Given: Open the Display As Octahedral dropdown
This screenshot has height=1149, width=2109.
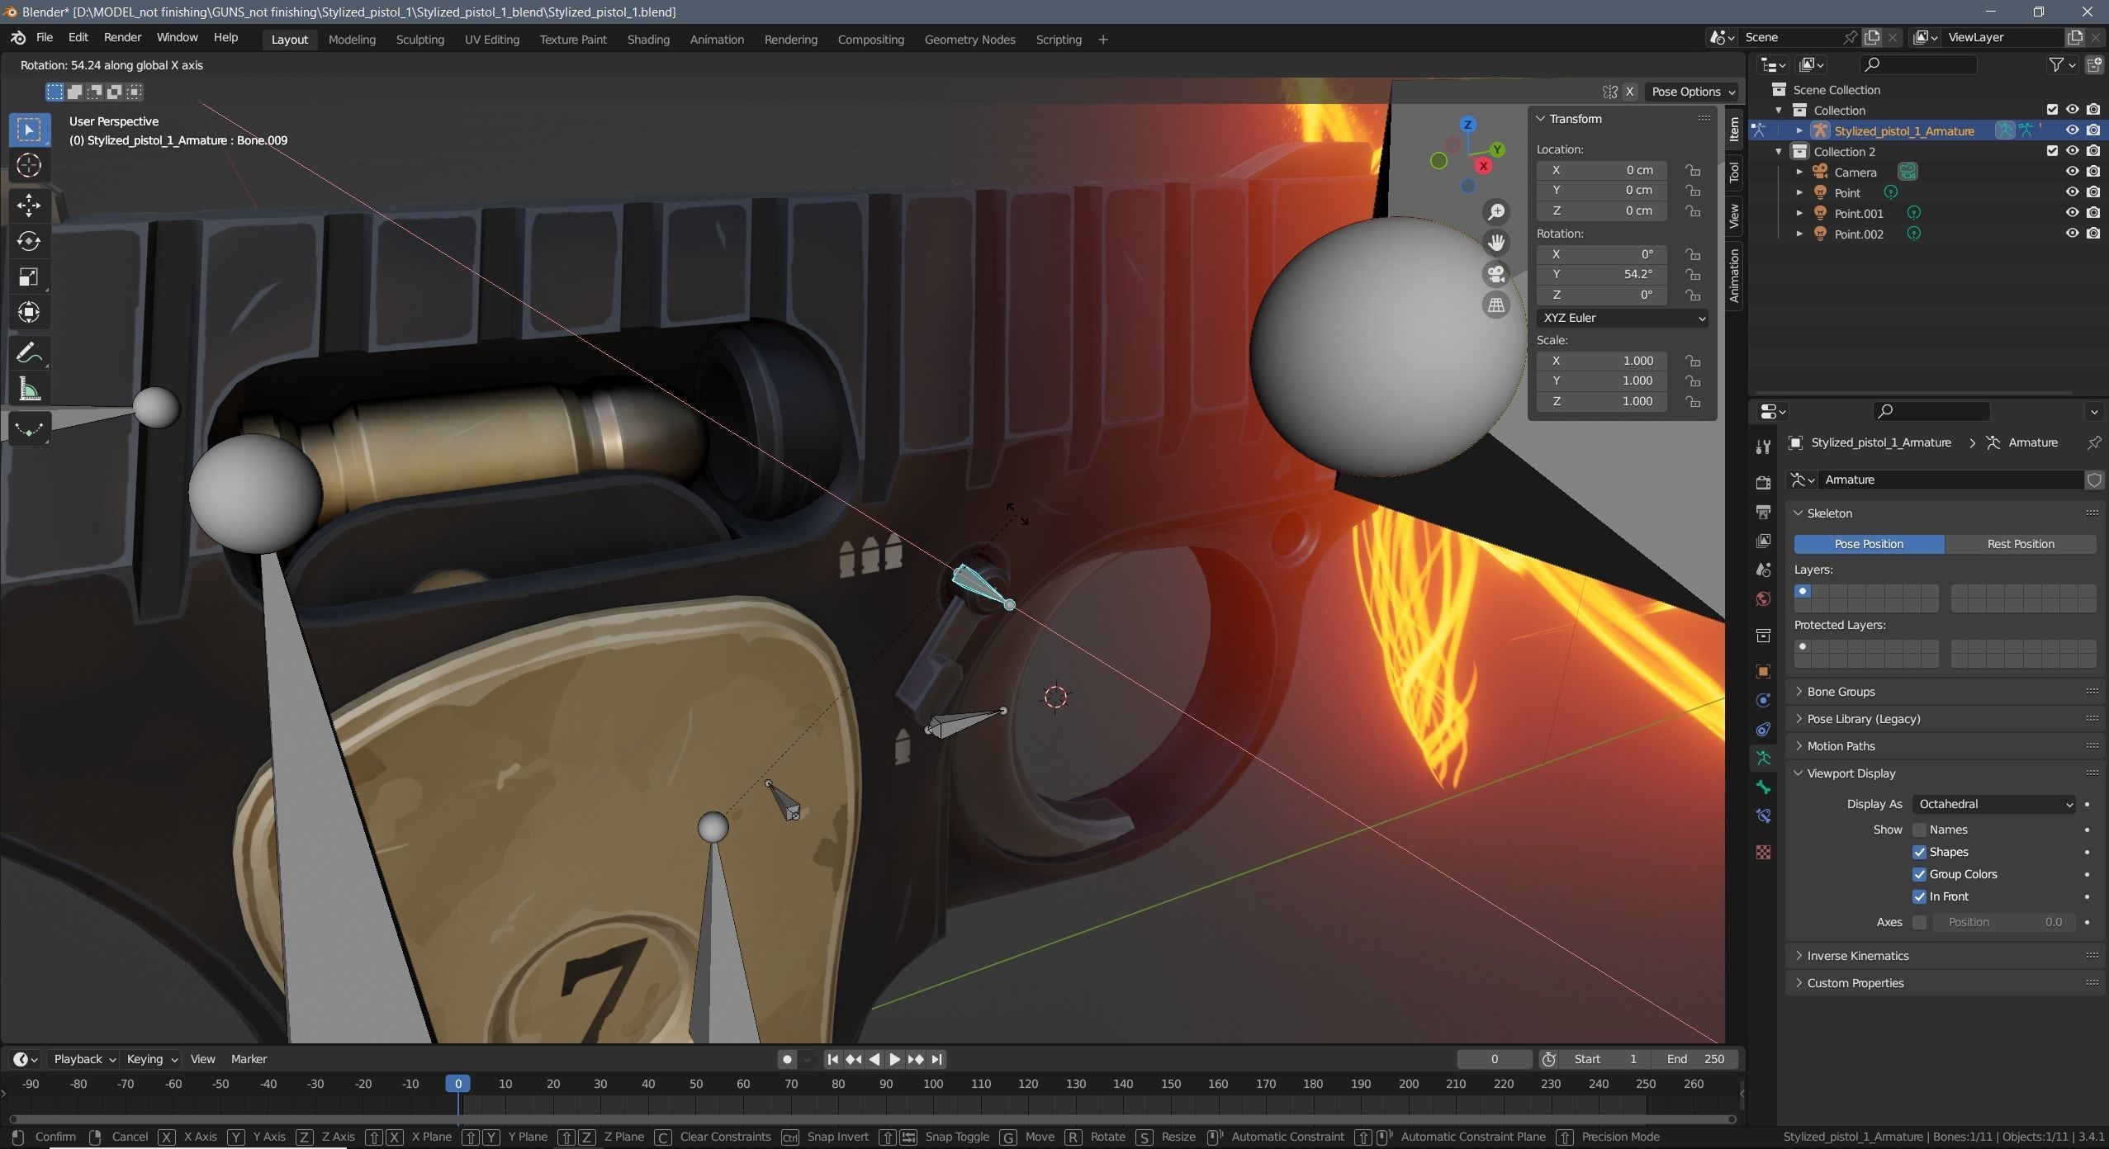Looking at the screenshot, I should click(1994, 804).
